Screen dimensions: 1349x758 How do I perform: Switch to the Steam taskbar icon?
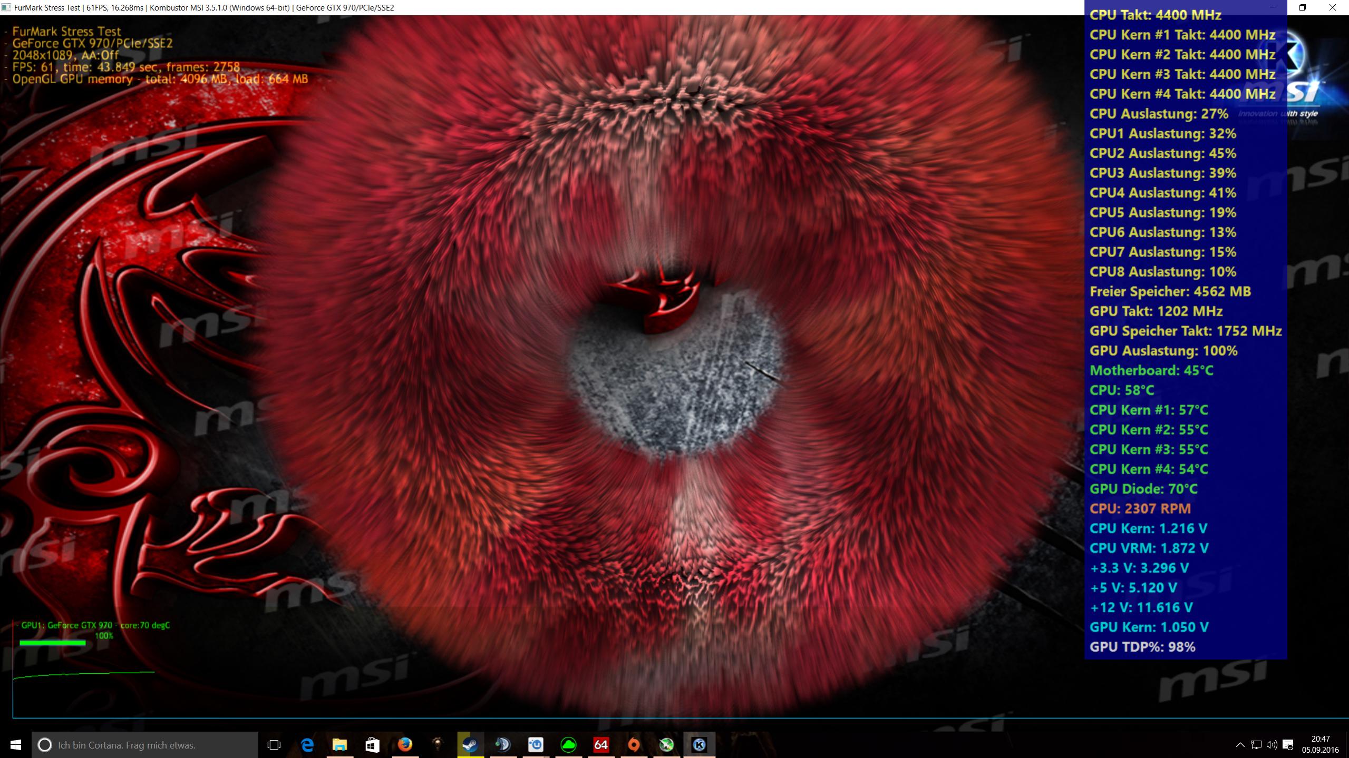pyautogui.click(x=470, y=744)
